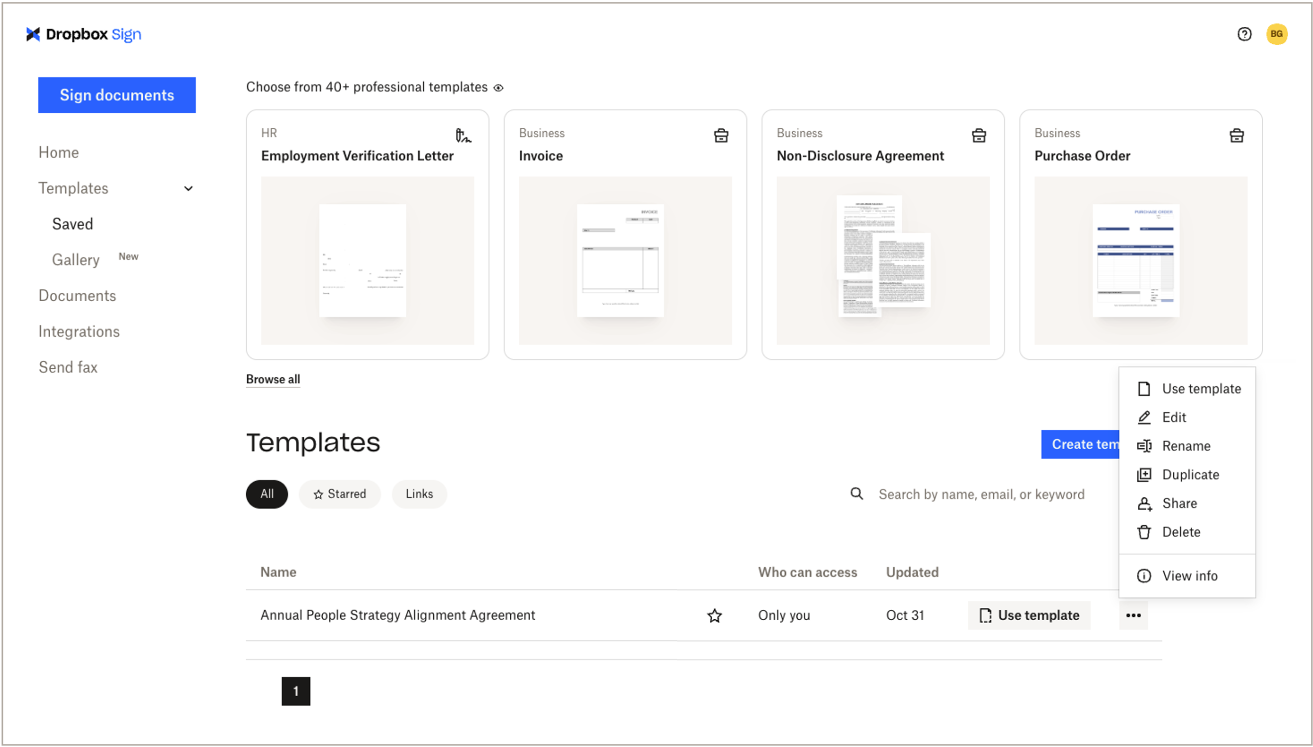1313x747 pixels.
Task: Open the three-dot menu for the agreement template
Action: [1133, 615]
